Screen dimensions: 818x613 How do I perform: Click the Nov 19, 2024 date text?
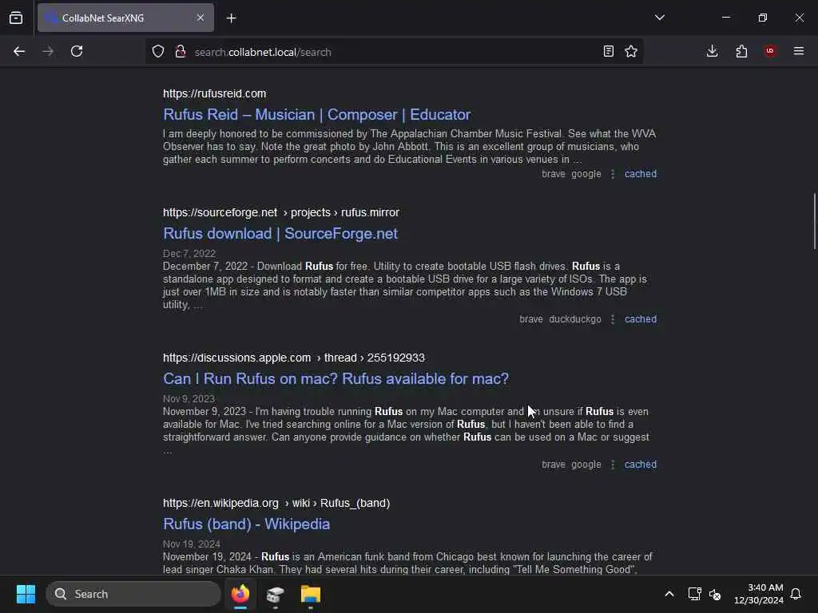pos(192,544)
